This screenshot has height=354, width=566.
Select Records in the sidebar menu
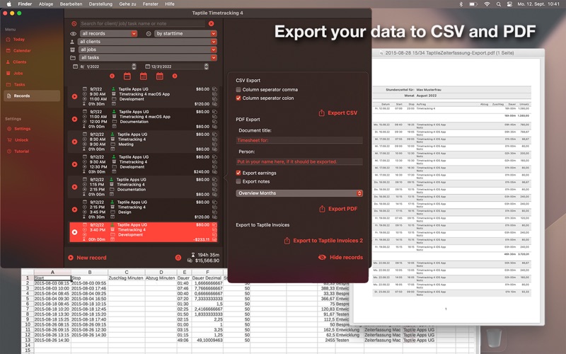[32, 96]
